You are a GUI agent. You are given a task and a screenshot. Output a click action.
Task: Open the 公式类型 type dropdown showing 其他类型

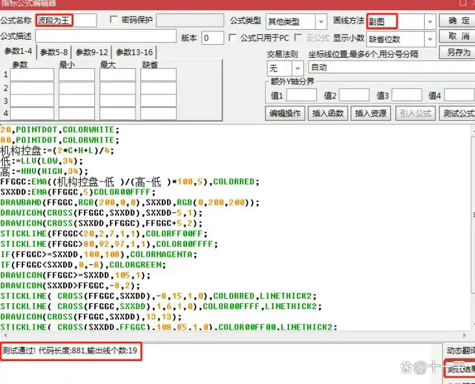[320, 21]
